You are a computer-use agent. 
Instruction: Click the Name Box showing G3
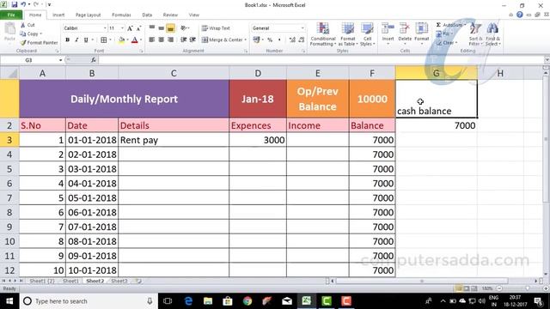pos(28,60)
